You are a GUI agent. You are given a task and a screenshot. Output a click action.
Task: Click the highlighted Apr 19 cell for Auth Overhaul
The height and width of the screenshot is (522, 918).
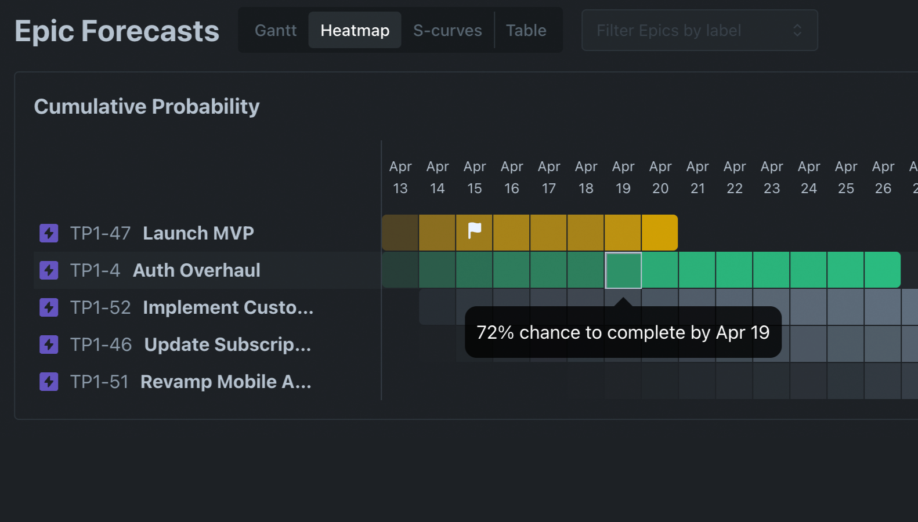coord(623,270)
